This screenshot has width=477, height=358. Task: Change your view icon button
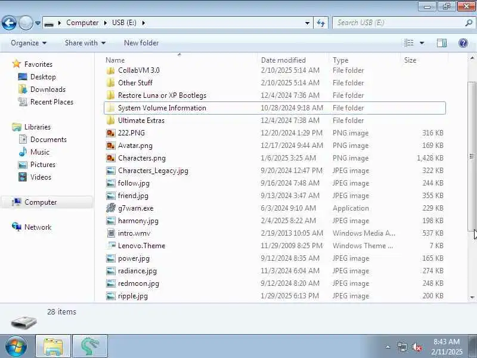pos(409,43)
